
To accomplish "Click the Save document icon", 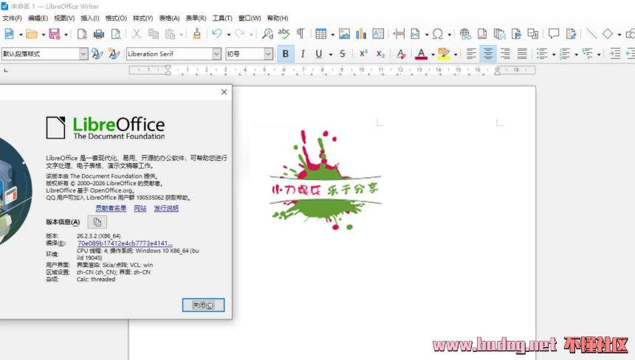I will point(54,34).
